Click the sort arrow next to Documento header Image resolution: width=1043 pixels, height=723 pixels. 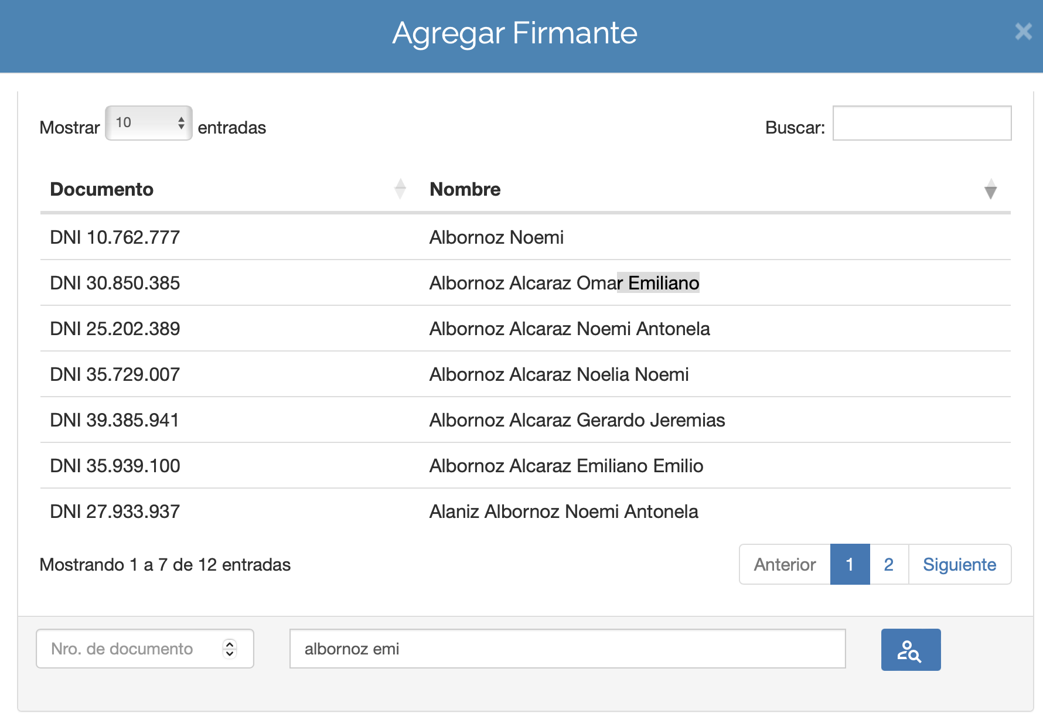pyautogui.click(x=400, y=189)
